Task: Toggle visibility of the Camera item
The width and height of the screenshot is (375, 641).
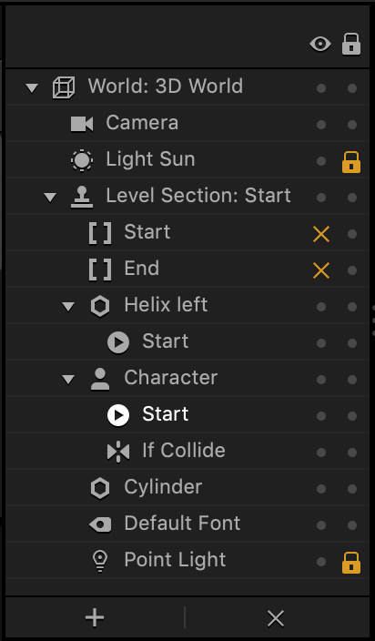Action: tap(321, 124)
